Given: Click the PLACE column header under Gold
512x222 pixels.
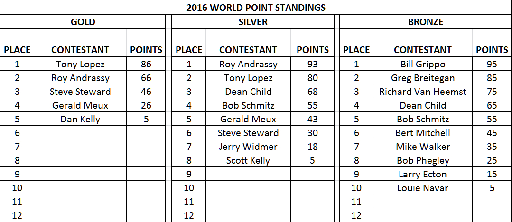Looking at the screenshot, I should (17, 50).
